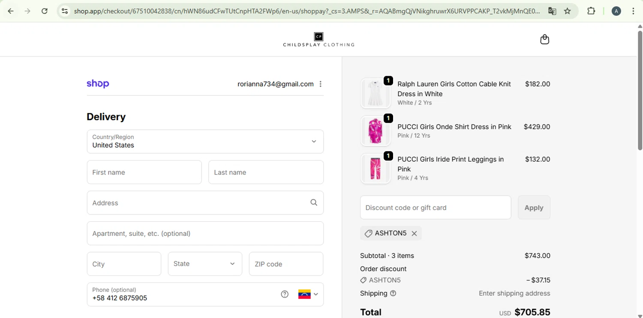Click the ZIP code field
Screen dimensions: 643x318
coord(286,264)
